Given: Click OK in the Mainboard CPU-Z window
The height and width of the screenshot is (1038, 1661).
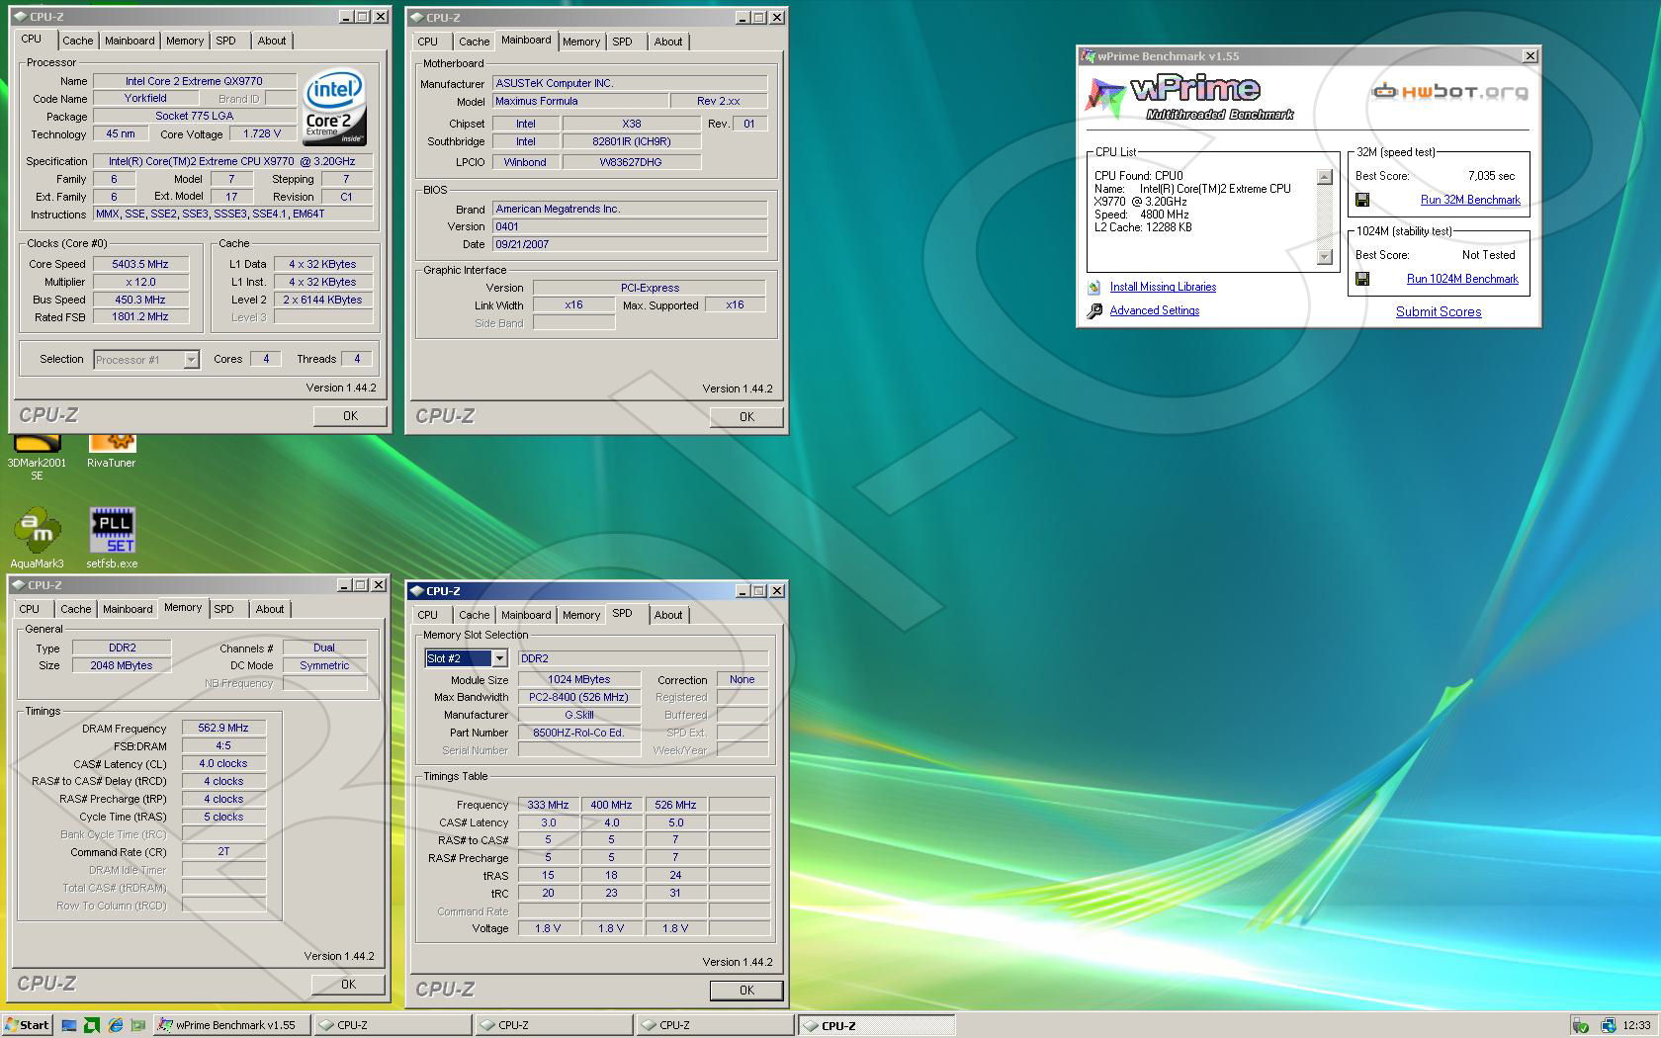Looking at the screenshot, I should point(746,417).
